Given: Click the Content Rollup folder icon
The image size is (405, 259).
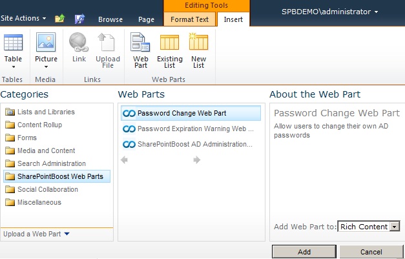Looking at the screenshot, I should pos(10,125).
